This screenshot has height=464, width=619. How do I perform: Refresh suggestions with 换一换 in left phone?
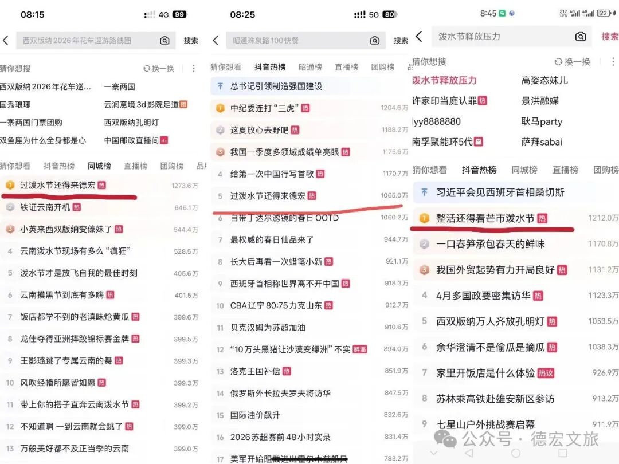coord(159,69)
